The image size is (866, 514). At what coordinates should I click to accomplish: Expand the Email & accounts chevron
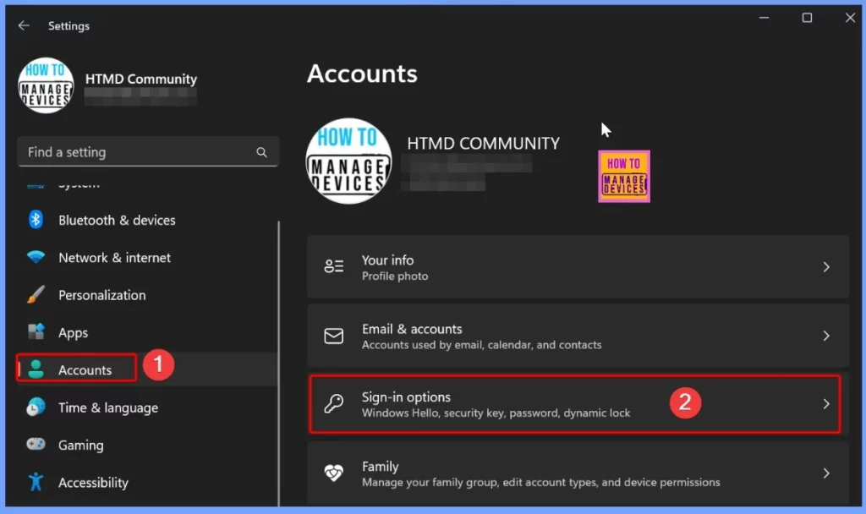point(826,336)
